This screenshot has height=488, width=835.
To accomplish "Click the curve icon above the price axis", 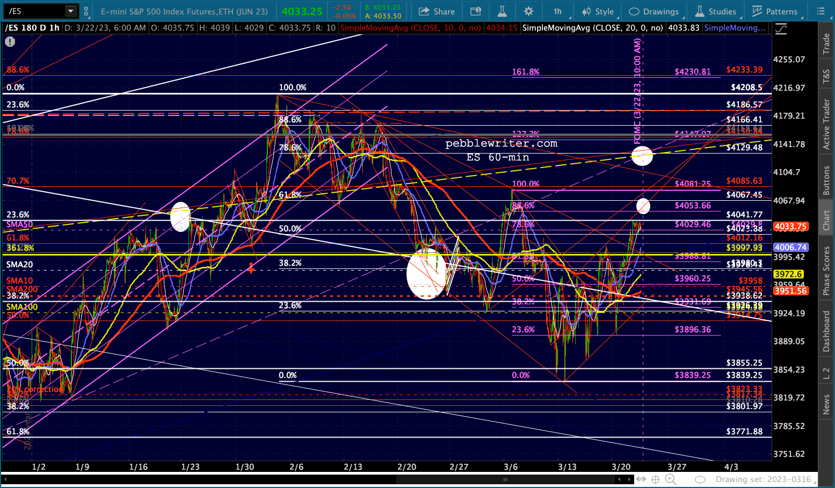I will [x=781, y=30].
